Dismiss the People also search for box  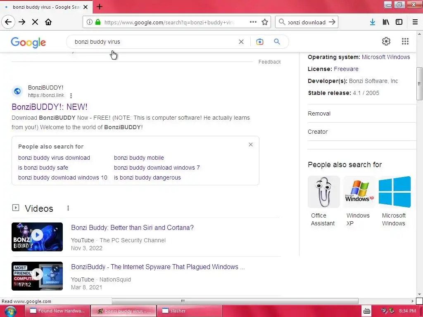251,145
